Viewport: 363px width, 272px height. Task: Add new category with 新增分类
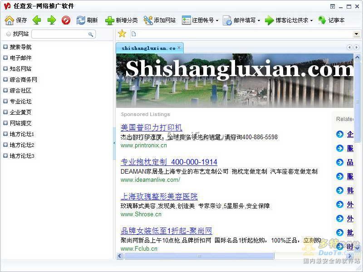click(x=121, y=20)
